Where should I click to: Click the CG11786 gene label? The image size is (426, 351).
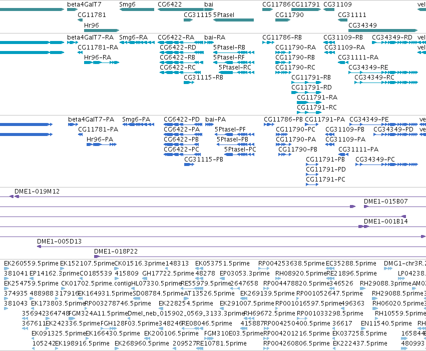276,4
